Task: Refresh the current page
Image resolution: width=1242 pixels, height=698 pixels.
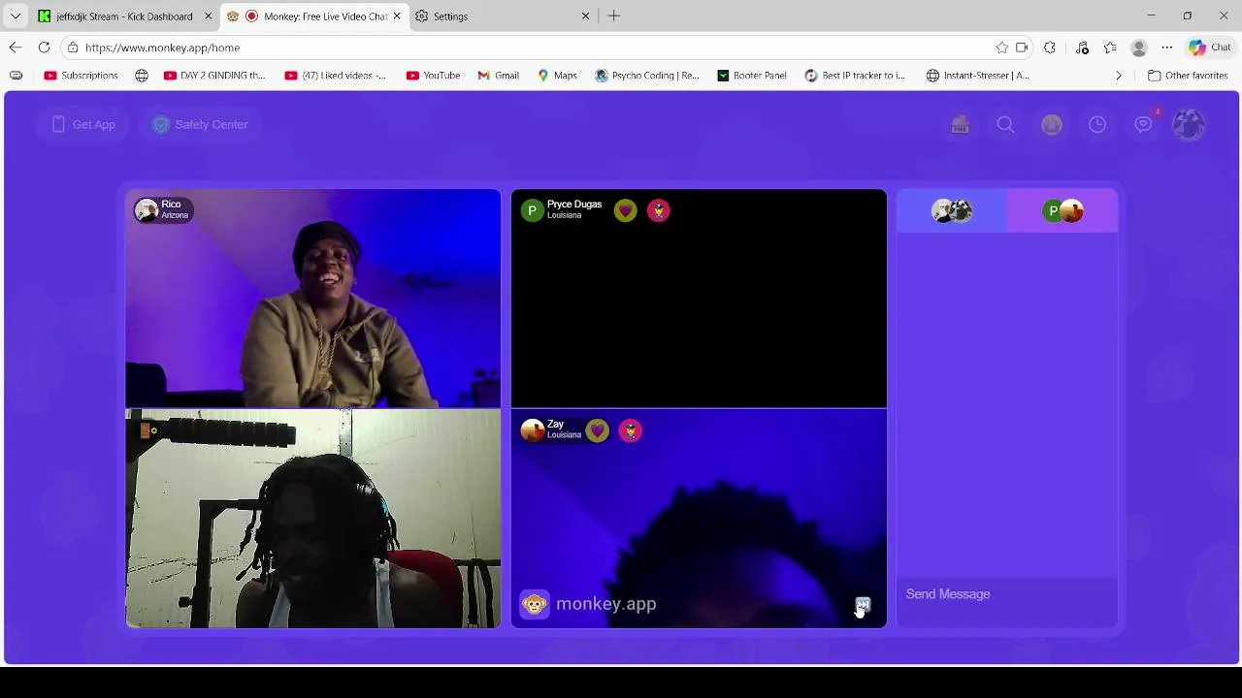Action: point(44,48)
